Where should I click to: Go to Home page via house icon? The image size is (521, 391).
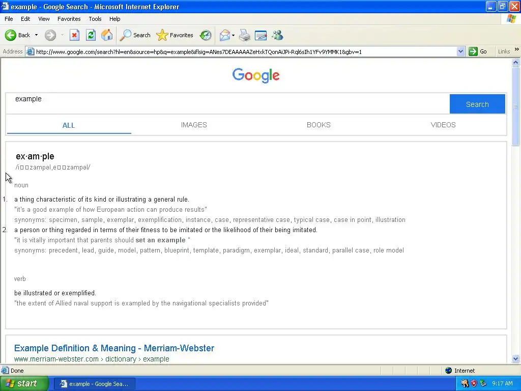[107, 35]
